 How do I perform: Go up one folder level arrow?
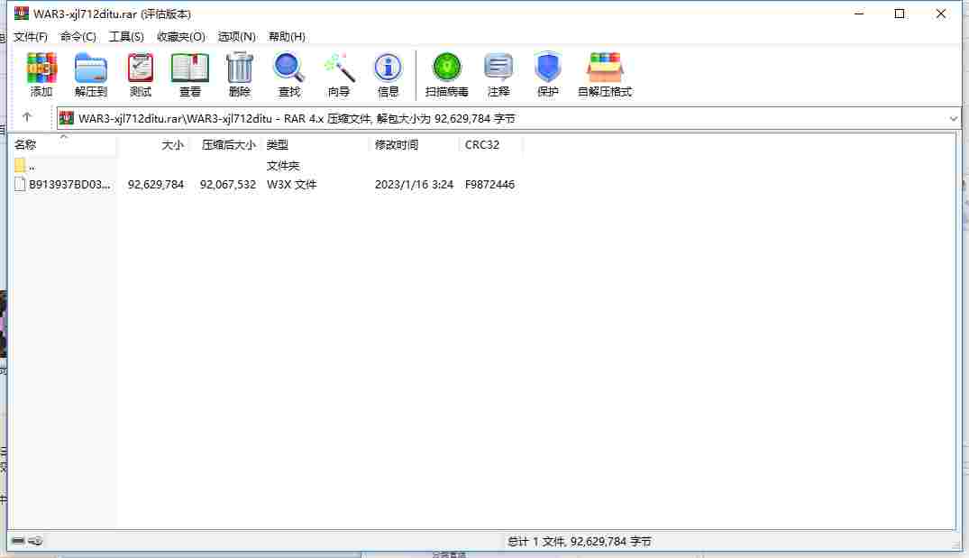(x=26, y=117)
